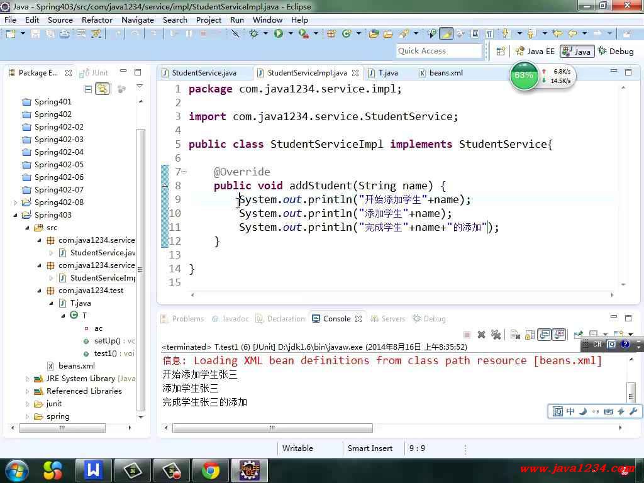Toggle Show Whitespace Characters pilcrow button

(489, 34)
